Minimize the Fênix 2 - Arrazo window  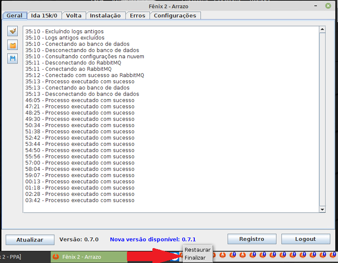tap(315, 6)
